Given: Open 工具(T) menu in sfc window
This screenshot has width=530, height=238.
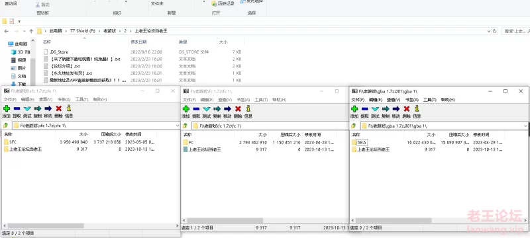Looking at the screenshot, I should click(81, 100).
